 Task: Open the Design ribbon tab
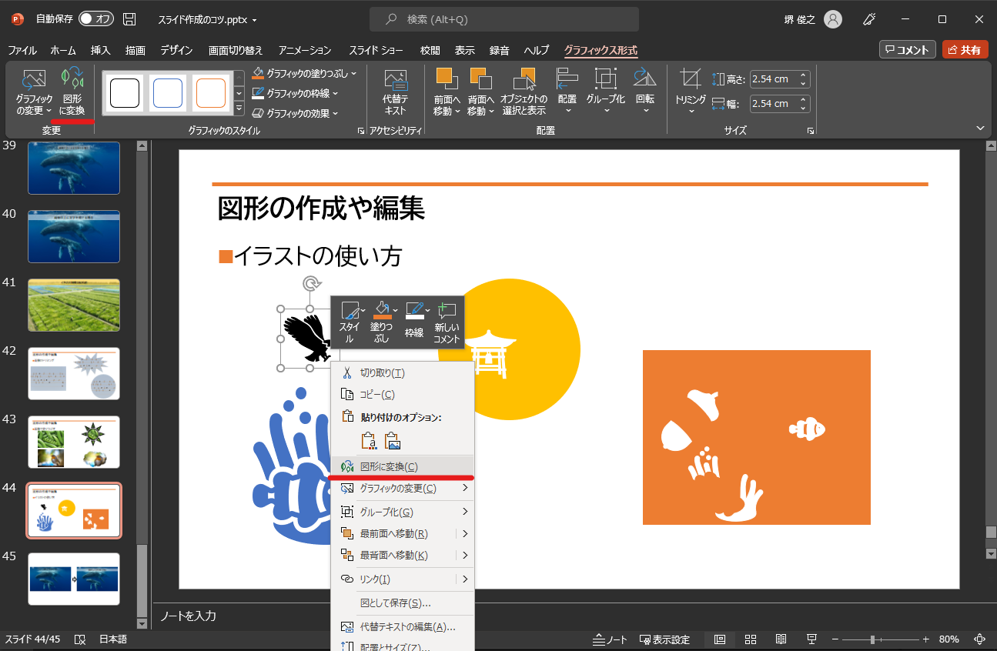[177, 51]
